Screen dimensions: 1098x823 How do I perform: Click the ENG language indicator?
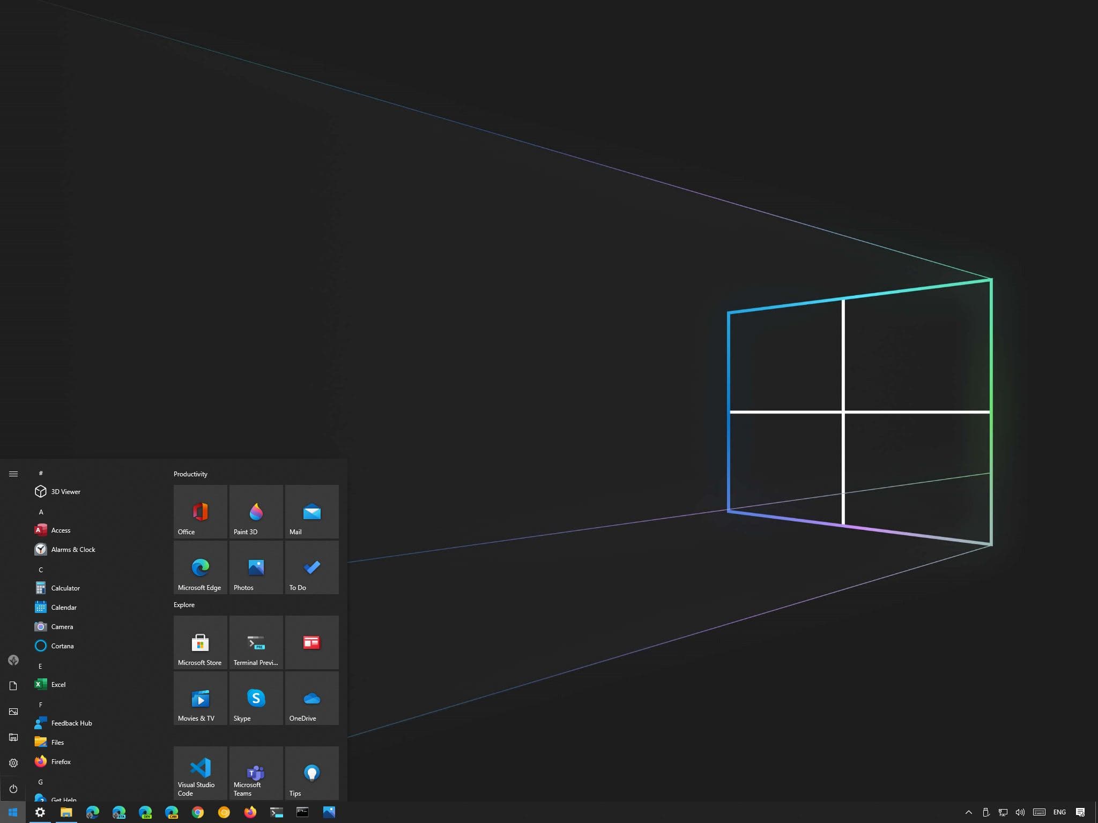point(1059,812)
